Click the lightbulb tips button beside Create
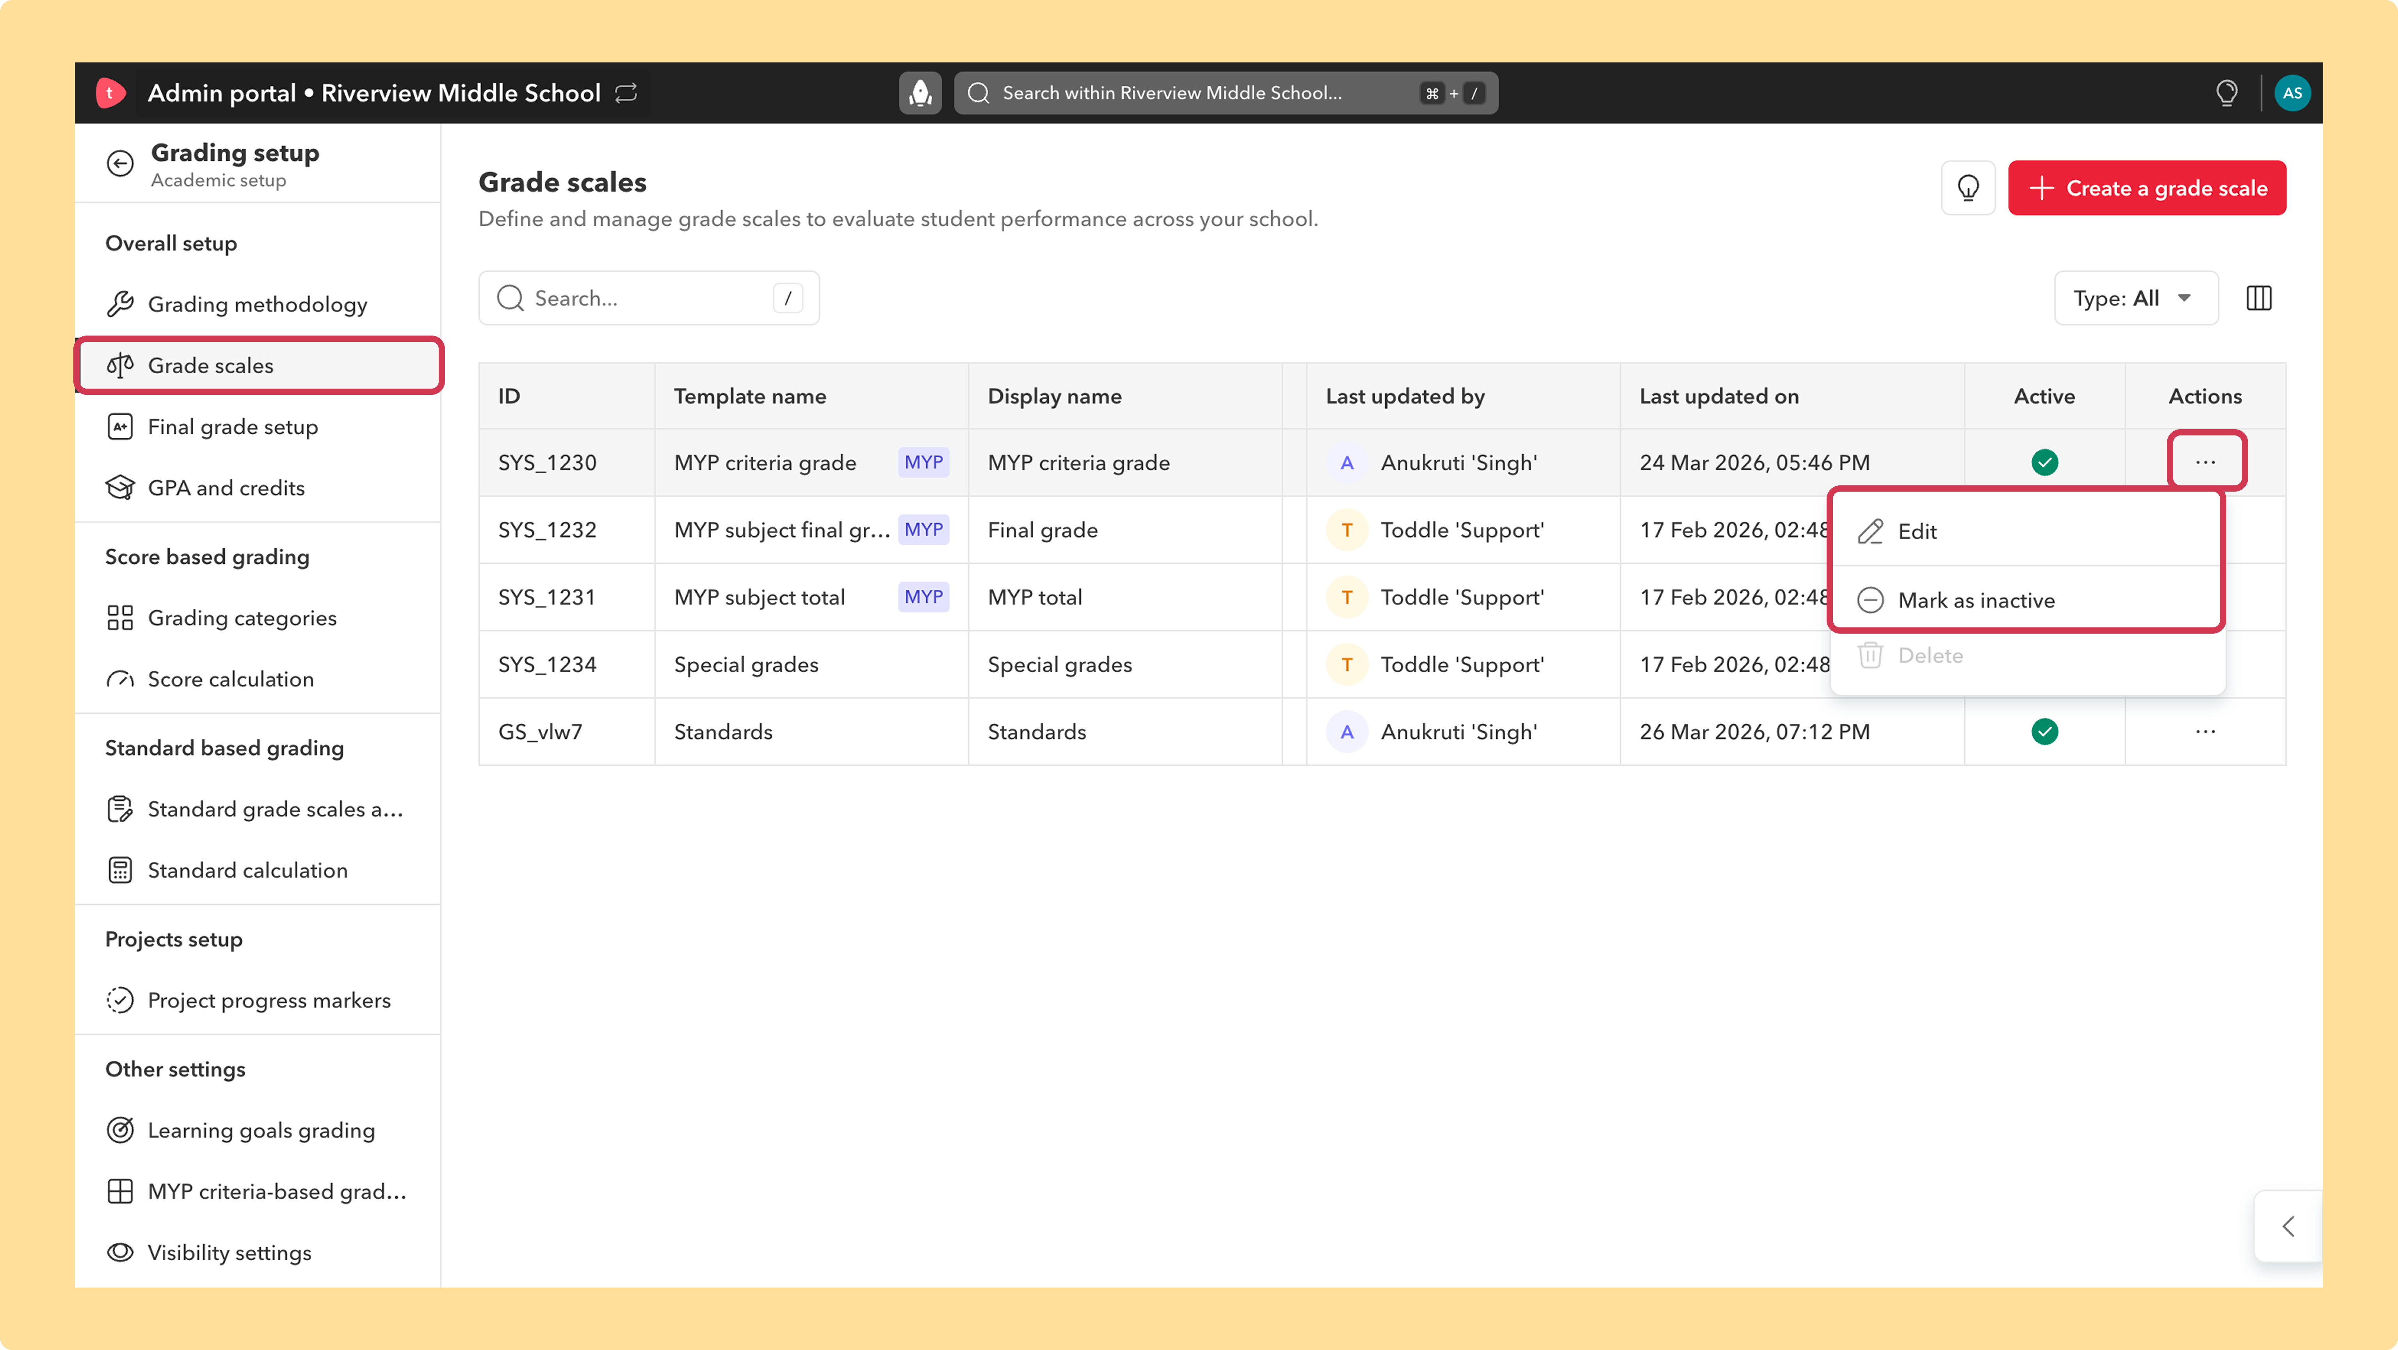The height and width of the screenshot is (1350, 2398). [x=1968, y=188]
